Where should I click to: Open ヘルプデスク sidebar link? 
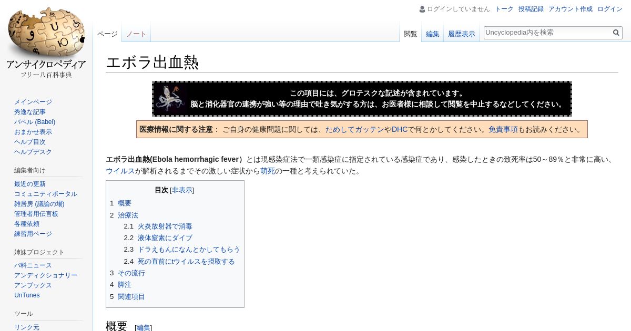coord(33,152)
